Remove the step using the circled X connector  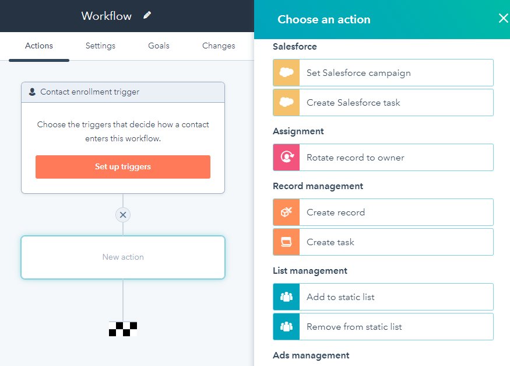[x=123, y=215]
